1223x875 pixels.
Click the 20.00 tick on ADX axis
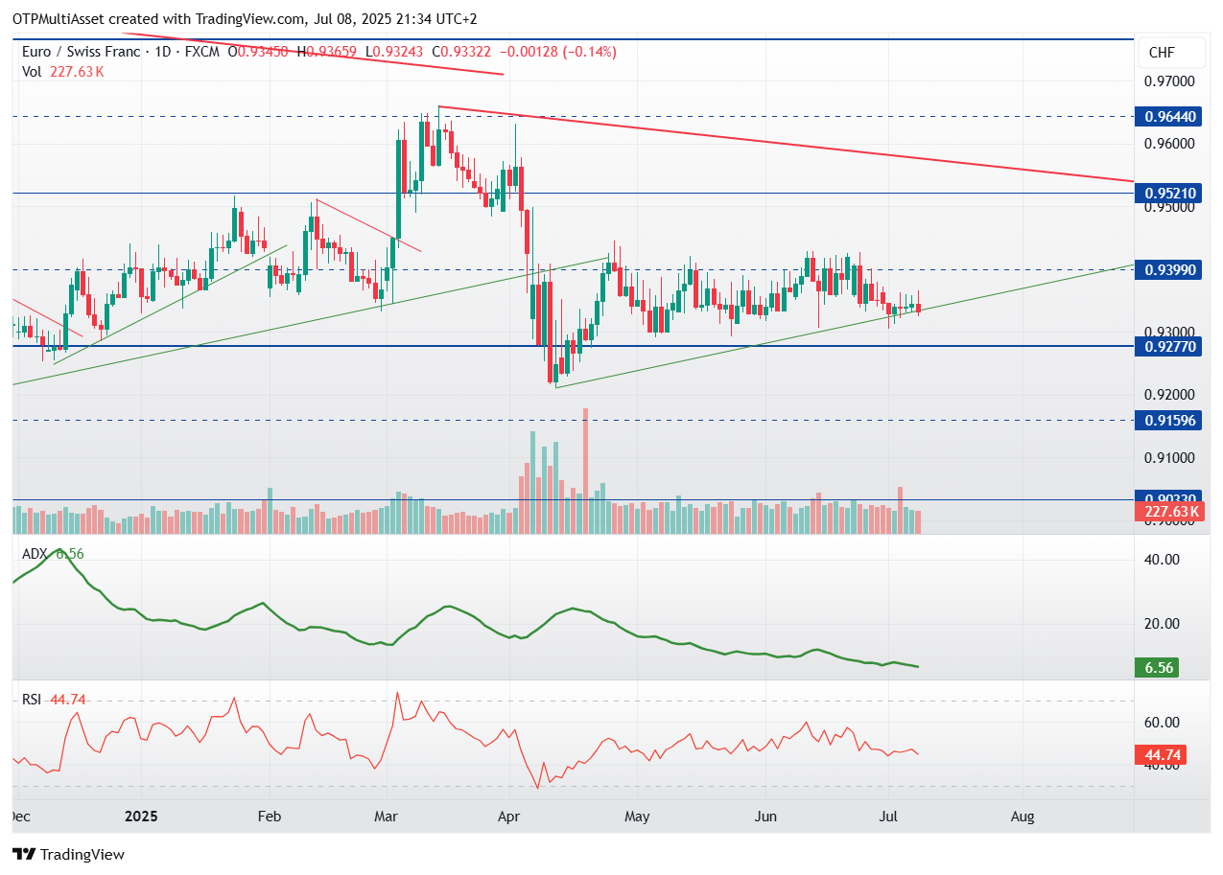1164,623
